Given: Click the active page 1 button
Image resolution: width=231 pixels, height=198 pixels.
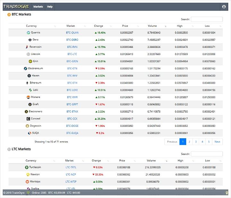Looking at the screenshot, I should (x=183, y=142).
